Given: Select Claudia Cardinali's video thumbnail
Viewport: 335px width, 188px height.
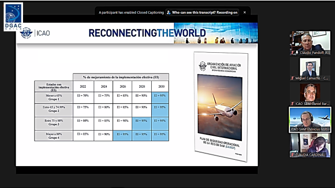Looking at the screenshot, I should pos(310,145).
